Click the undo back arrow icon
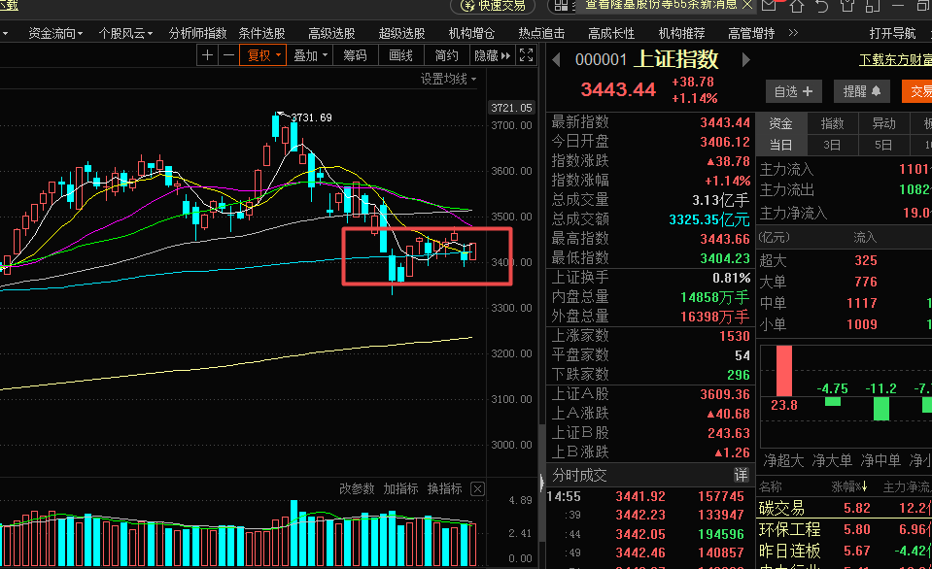Screen dimensions: 932x569 [x=822, y=6]
